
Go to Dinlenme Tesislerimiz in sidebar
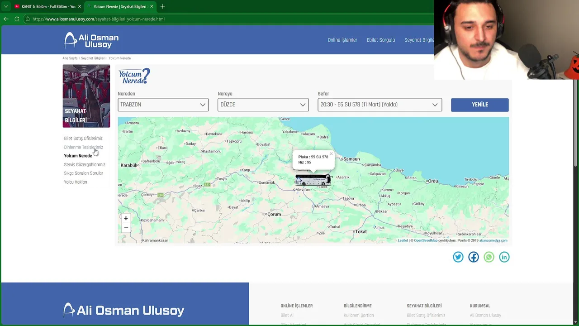83,147
